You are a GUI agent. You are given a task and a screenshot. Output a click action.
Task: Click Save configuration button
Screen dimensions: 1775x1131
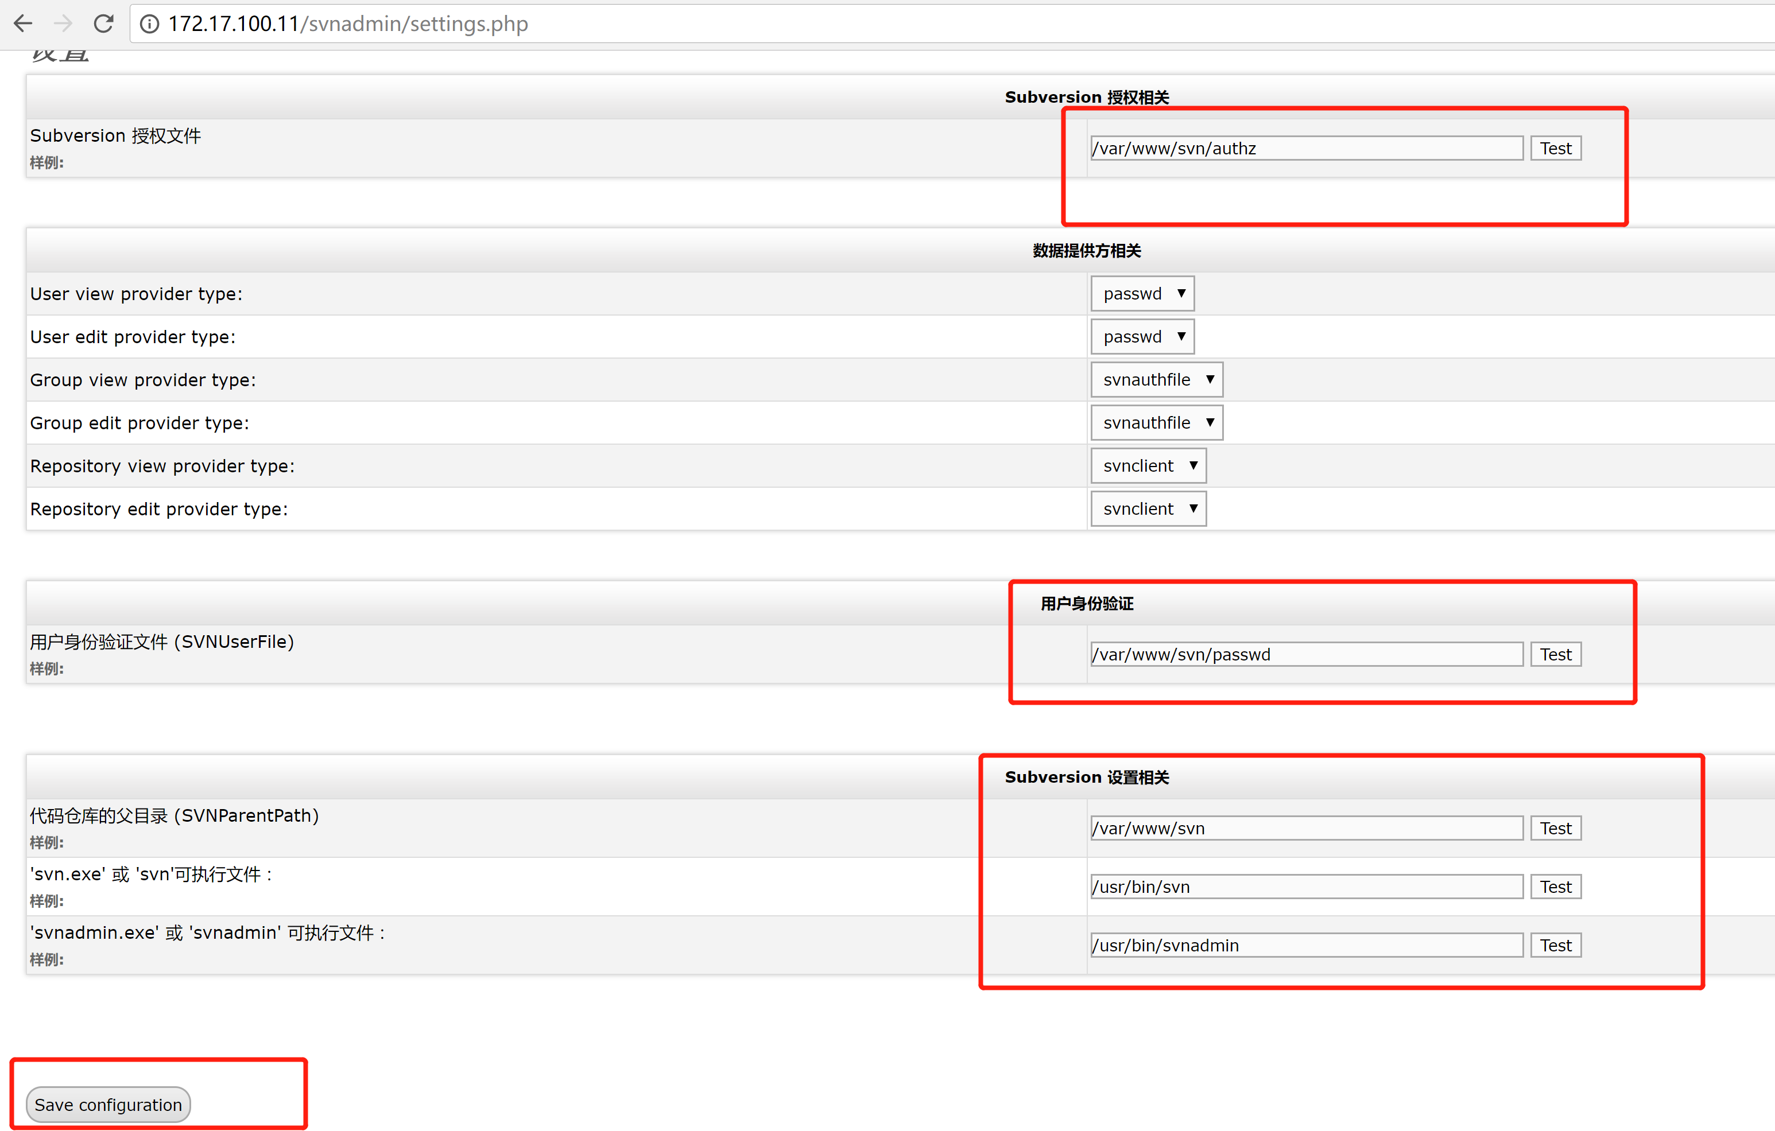tap(108, 1105)
